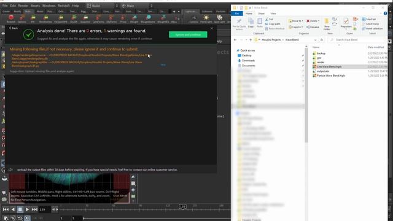Select Desktop in Explorer navigation pane
This screenshot has height=221, width=393.
tap(246, 55)
